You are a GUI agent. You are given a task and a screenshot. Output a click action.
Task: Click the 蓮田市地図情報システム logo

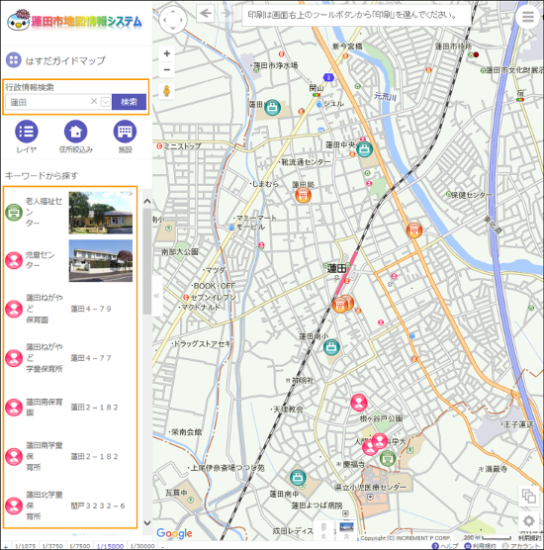pos(75,21)
